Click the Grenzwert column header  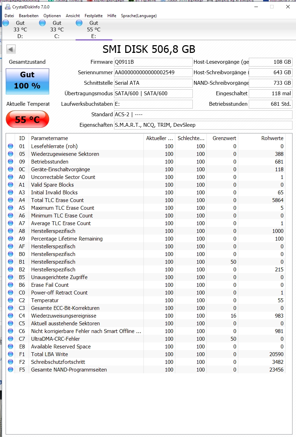(x=223, y=138)
